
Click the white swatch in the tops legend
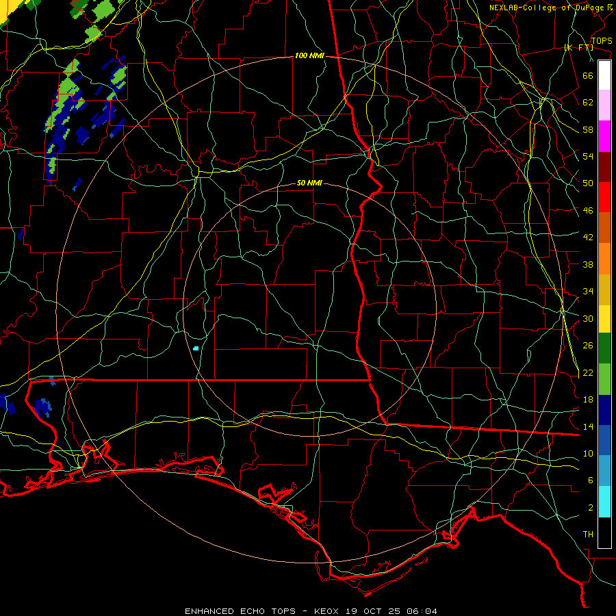point(604,75)
